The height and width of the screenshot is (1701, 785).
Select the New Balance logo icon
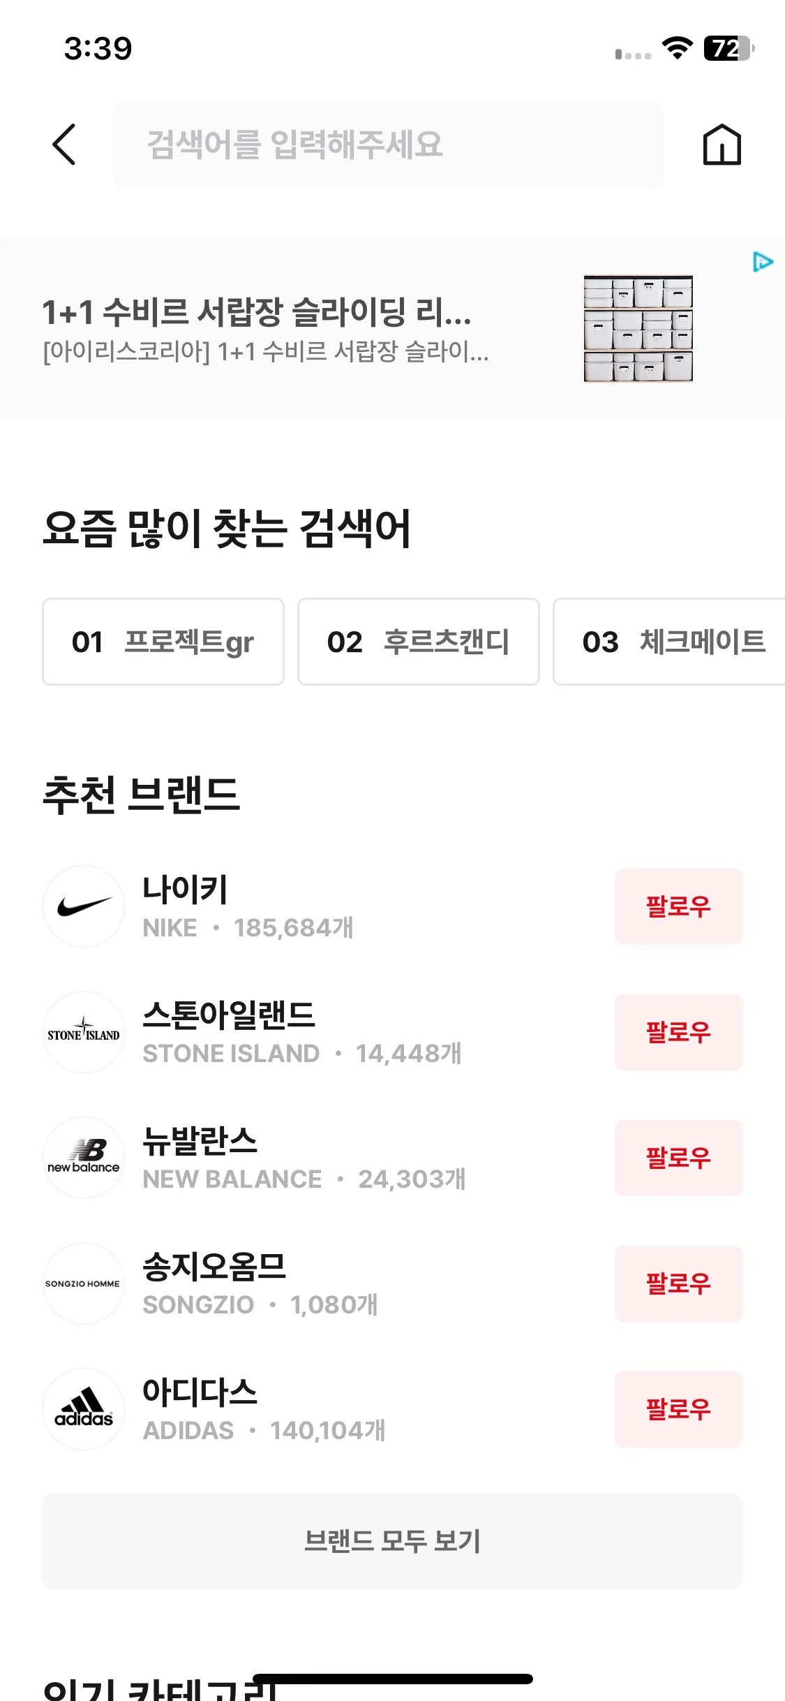(84, 1158)
